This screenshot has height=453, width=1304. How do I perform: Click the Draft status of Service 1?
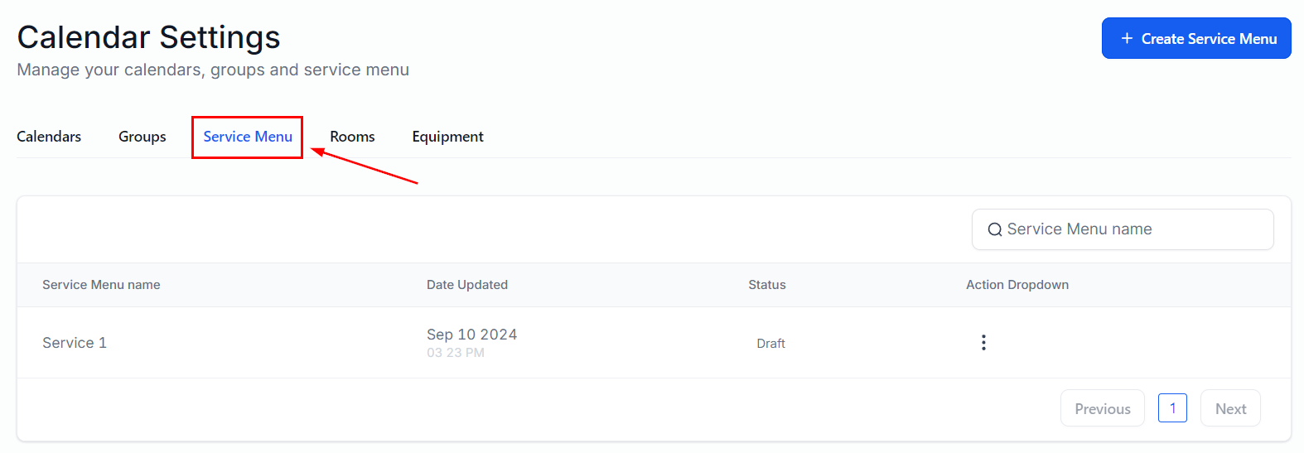[770, 344]
